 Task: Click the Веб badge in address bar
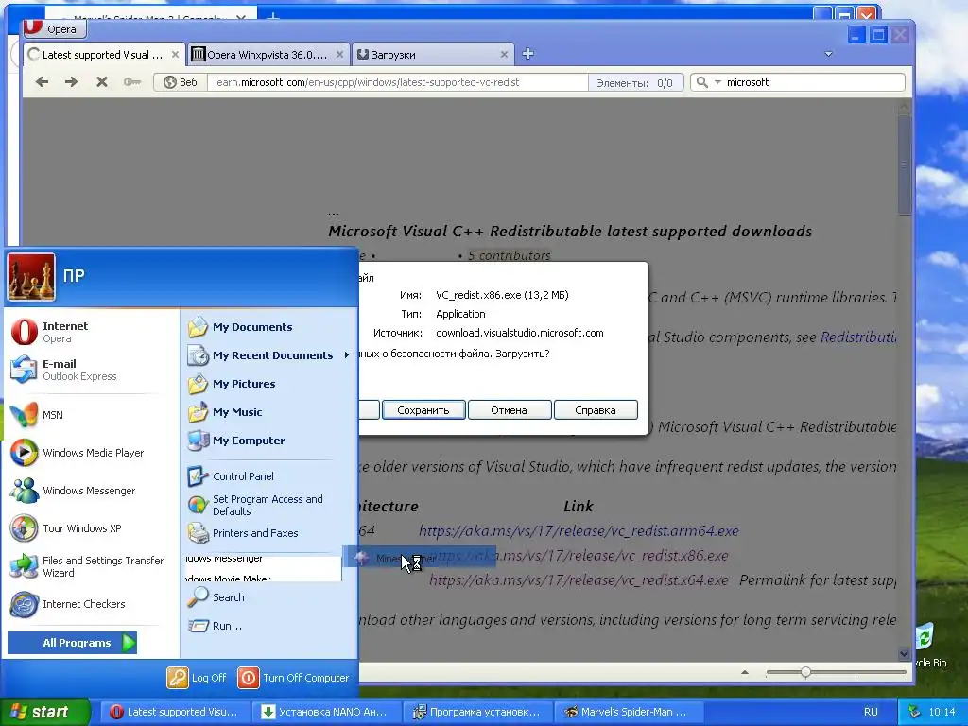(x=181, y=82)
